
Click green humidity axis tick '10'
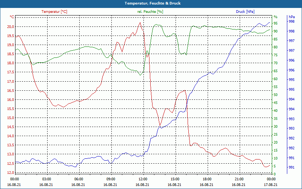276,158
